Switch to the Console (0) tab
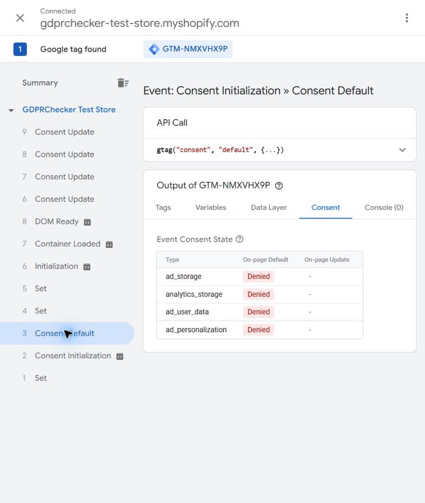The height and width of the screenshot is (503, 425). coord(384,208)
